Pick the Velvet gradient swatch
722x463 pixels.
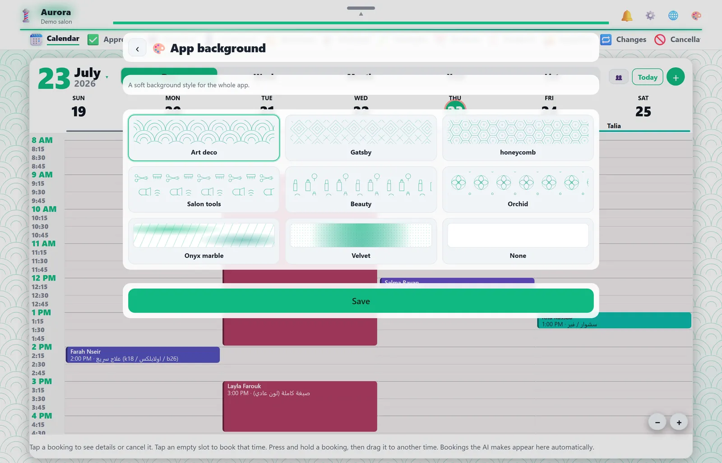coord(361,241)
